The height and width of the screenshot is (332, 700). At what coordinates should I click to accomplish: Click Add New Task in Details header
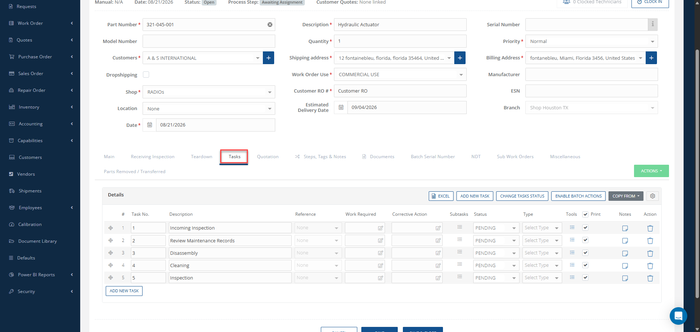click(x=475, y=196)
